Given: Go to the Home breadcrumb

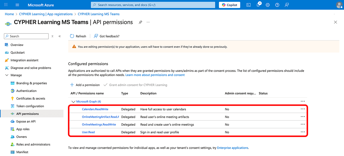Looking at the screenshot, I should [x=9, y=14].
